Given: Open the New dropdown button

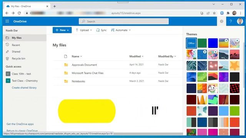Looking at the screenshot, I should 62,30.
